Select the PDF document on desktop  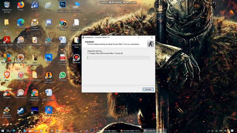coord(63,60)
